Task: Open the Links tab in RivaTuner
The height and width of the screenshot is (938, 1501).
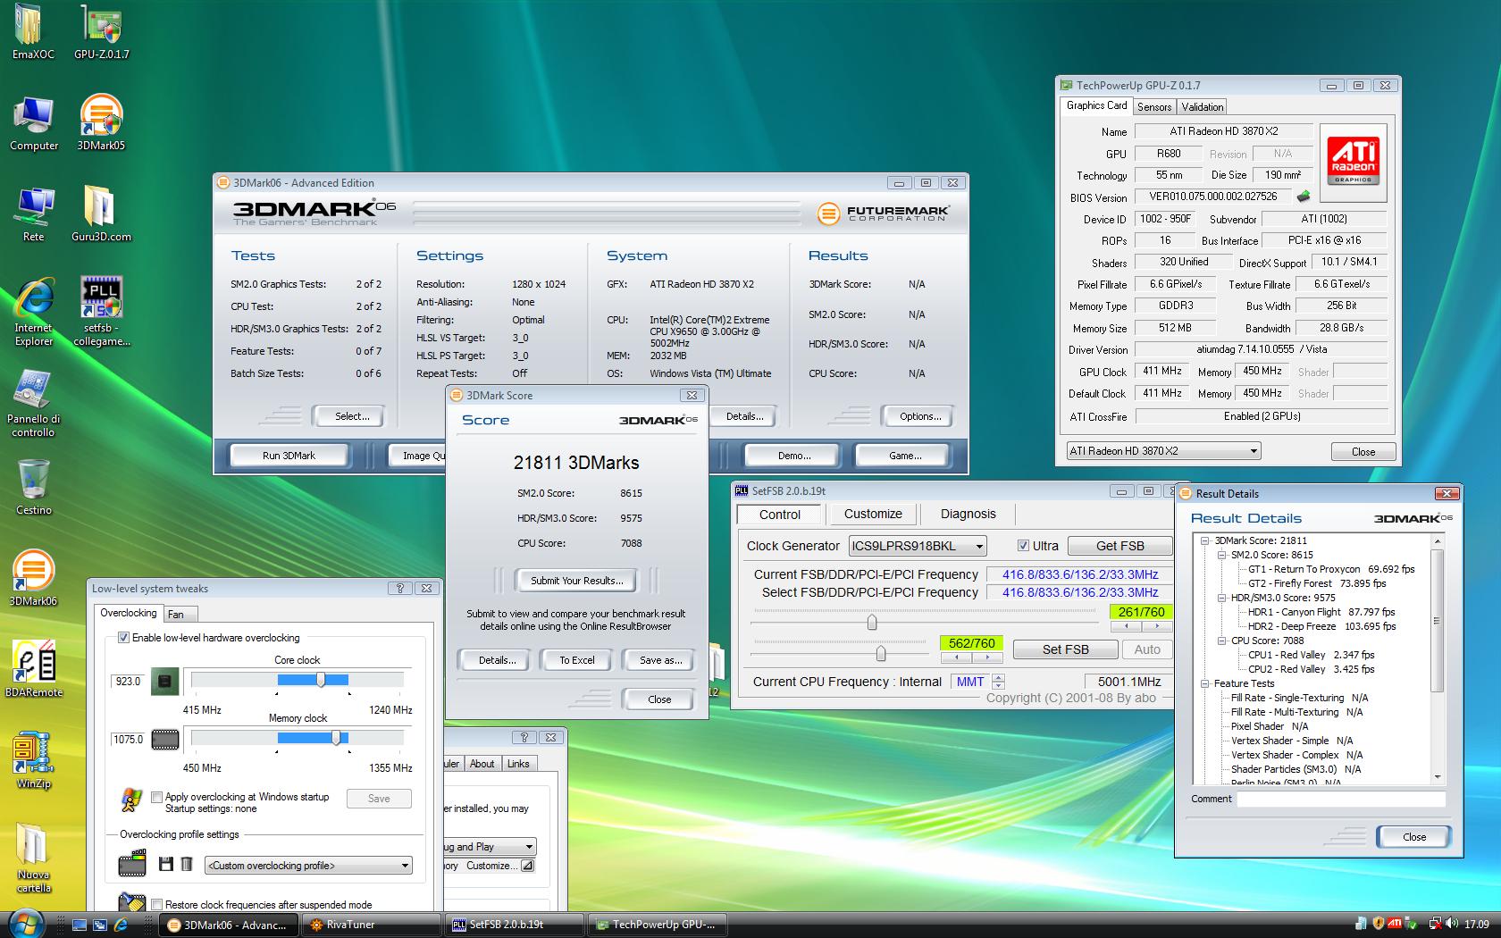Action: (x=518, y=764)
